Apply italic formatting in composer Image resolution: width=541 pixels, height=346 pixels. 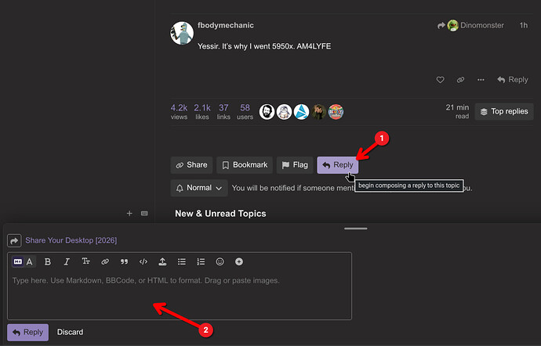pyautogui.click(x=67, y=261)
